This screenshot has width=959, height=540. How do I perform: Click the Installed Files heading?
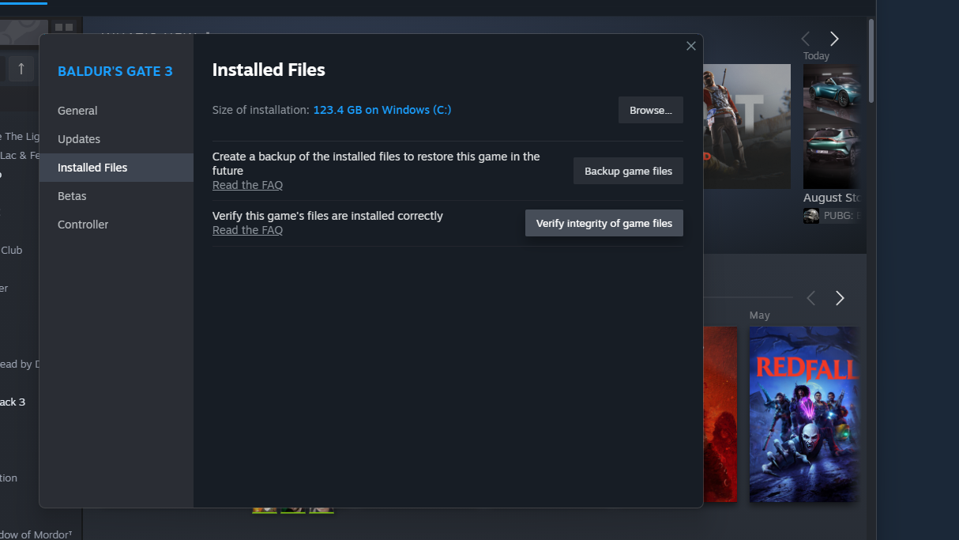pos(269,70)
